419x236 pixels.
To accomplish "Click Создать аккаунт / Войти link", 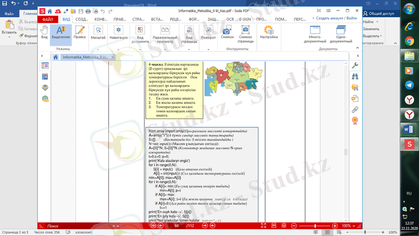I will pyautogui.click(x=336, y=18).
